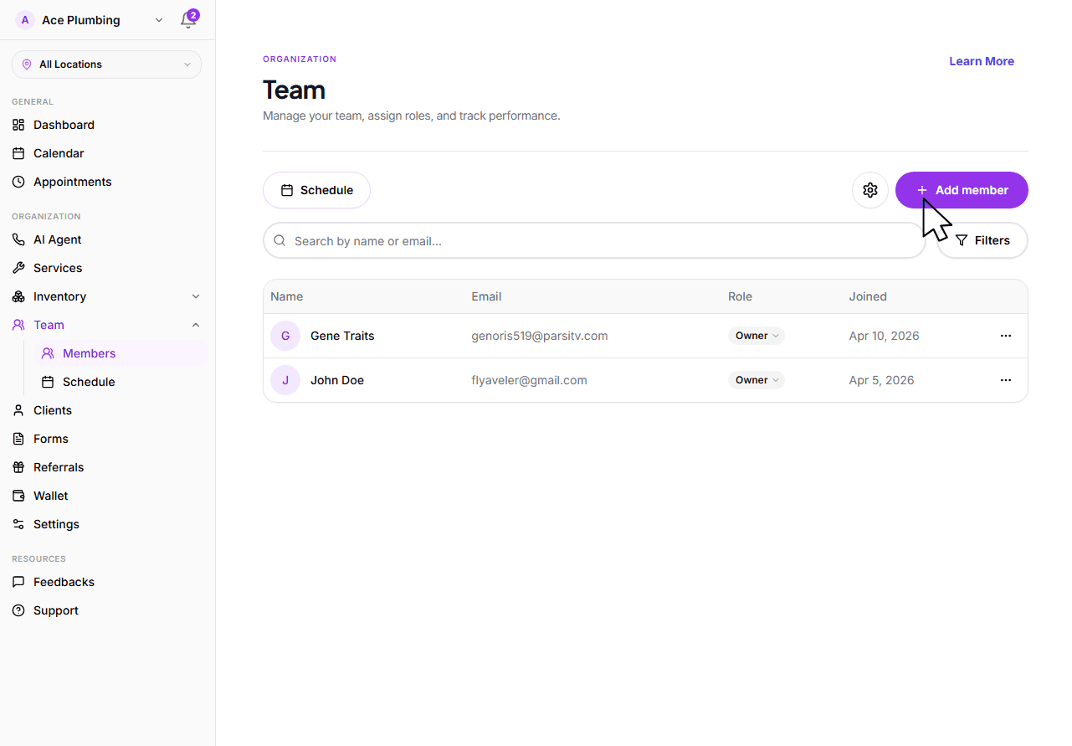Open row actions for John Doe
The height and width of the screenshot is (746, 1072).
1005,380
